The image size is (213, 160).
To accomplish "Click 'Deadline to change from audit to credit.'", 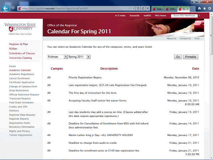I will coord(93,143).
